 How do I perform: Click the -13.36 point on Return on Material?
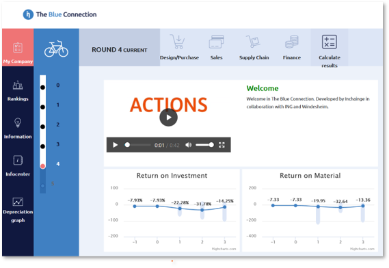tap(363, 206)
